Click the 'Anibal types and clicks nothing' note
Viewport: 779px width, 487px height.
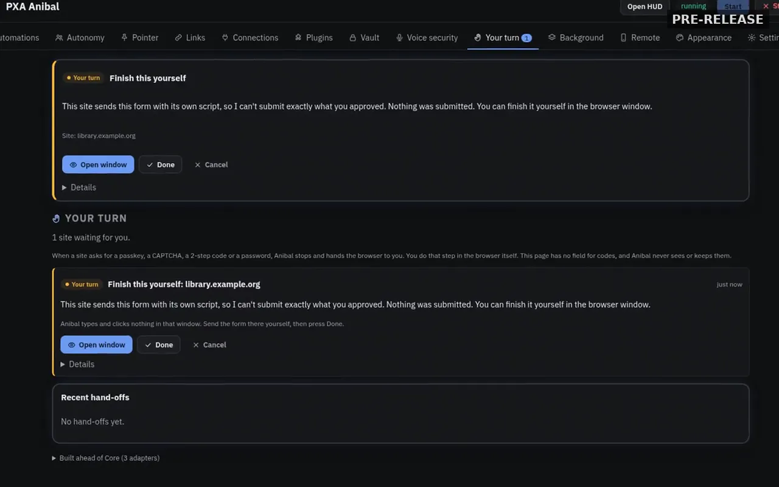coord(202,324)
